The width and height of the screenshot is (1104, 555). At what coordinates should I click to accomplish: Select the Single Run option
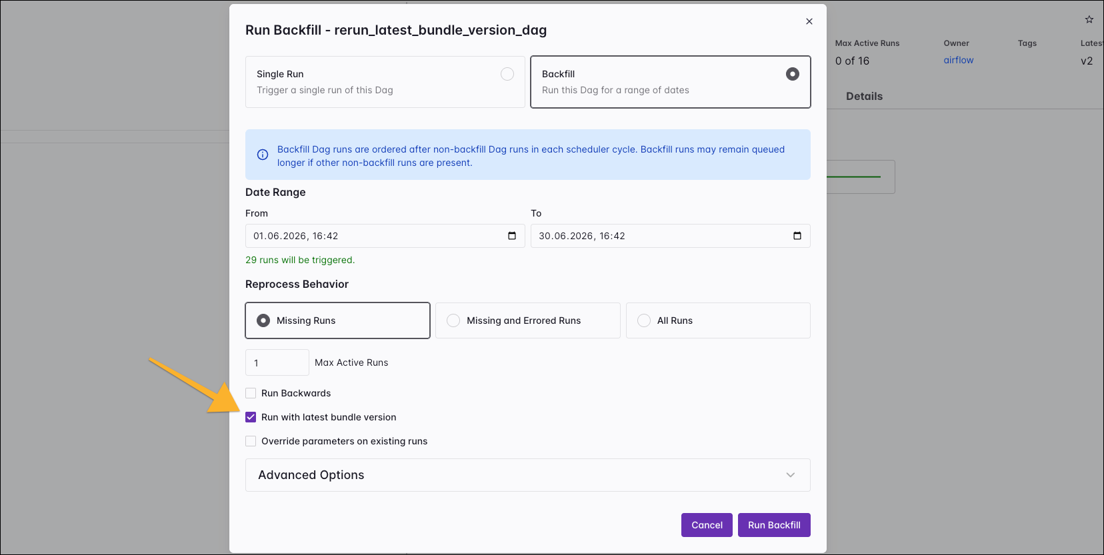click(385, 82)
